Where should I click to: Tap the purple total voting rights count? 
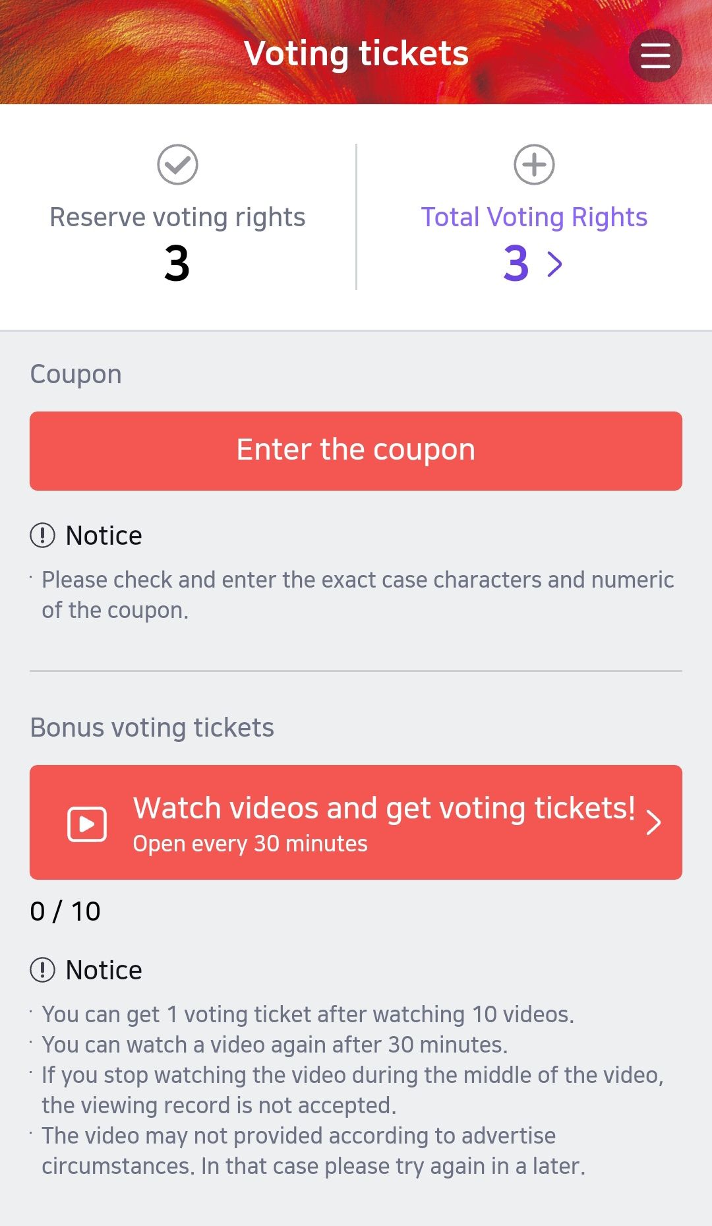click(516, 264)
